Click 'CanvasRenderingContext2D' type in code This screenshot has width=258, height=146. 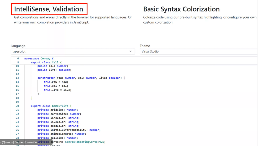[x=85, y=142]
